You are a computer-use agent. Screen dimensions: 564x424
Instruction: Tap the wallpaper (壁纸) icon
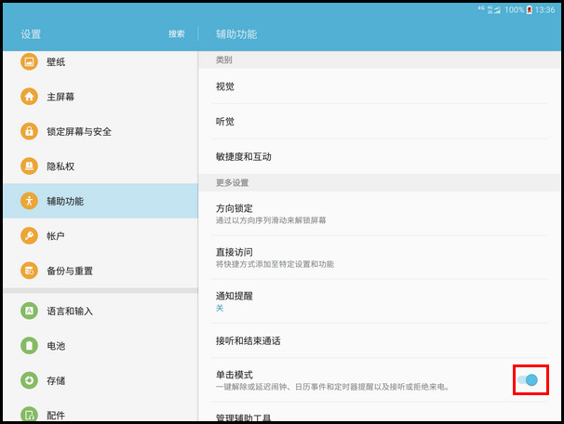tap(29, 61)
